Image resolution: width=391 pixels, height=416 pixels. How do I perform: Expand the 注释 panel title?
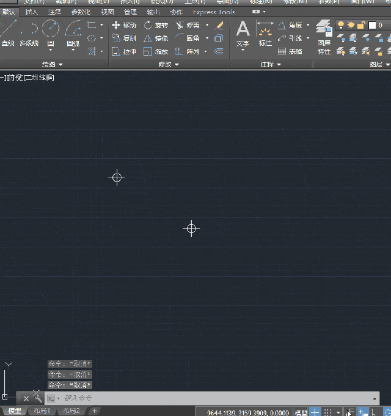tap(271, 65)
